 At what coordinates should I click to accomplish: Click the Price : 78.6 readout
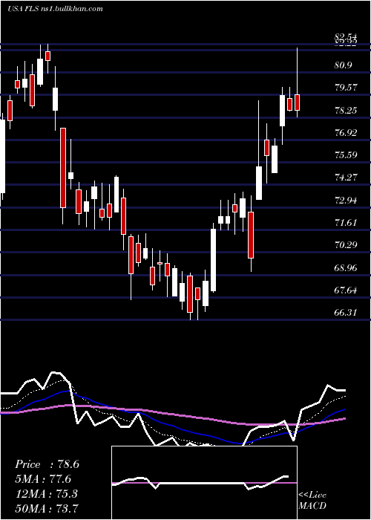47,464
